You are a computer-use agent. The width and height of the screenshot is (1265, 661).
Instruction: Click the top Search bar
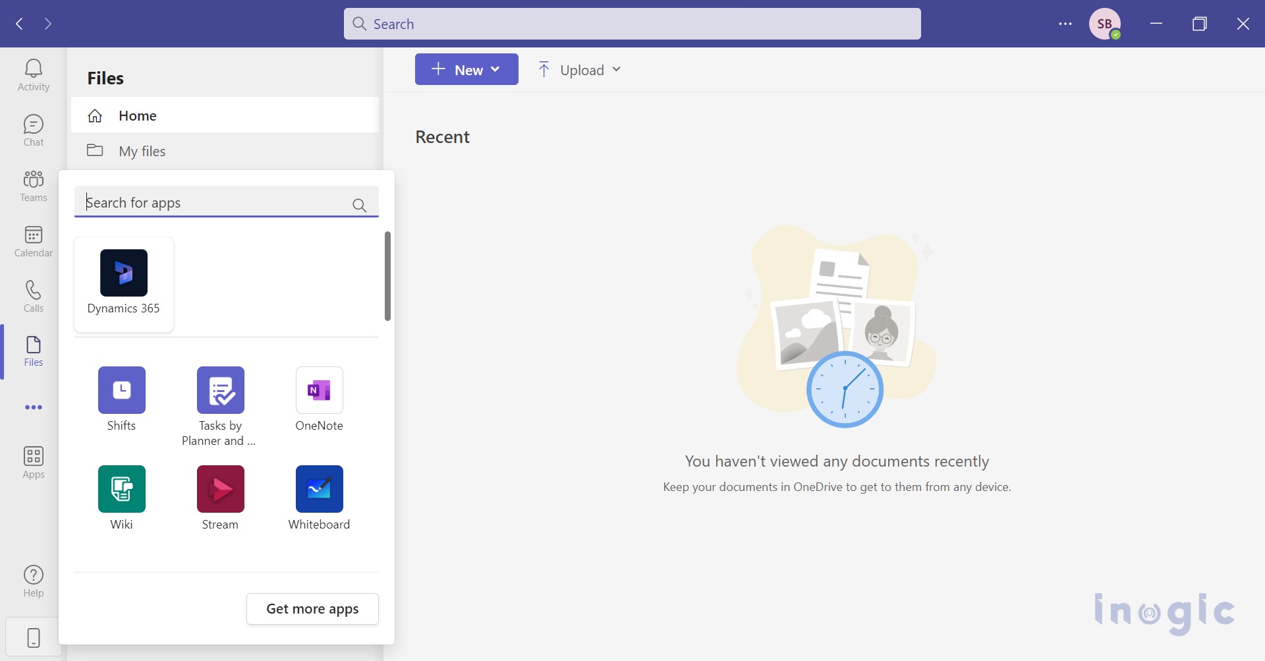click(632, 24)
